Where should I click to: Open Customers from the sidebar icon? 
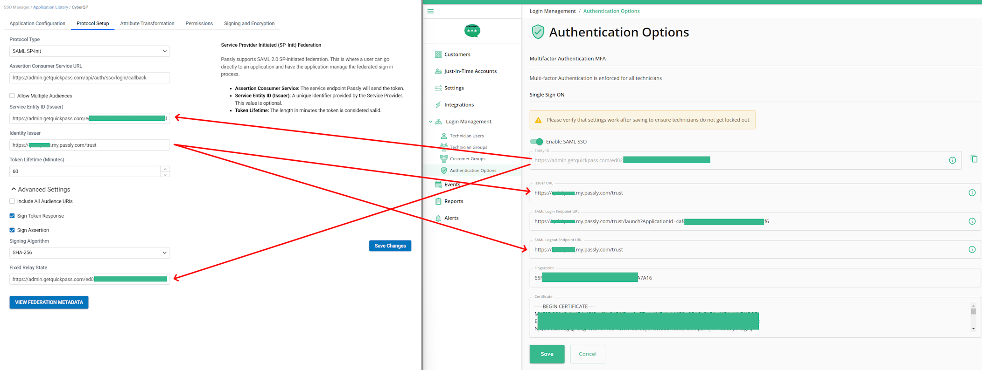click(x=438, y=55)
